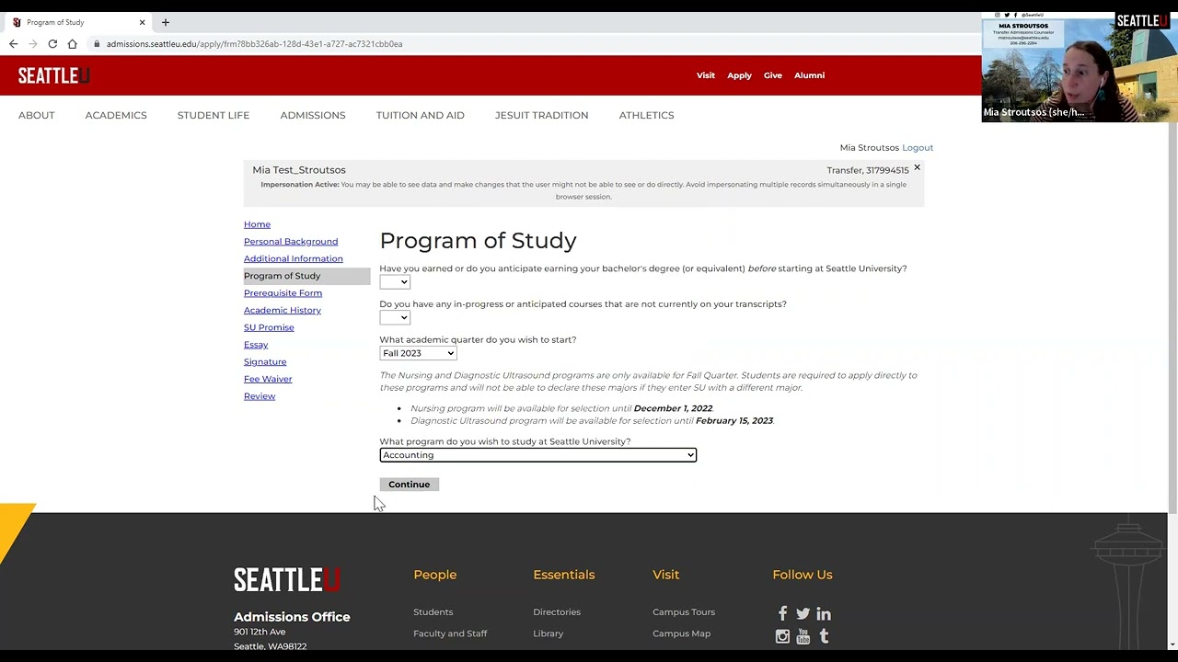Click the Logout link

pos(918,147)
